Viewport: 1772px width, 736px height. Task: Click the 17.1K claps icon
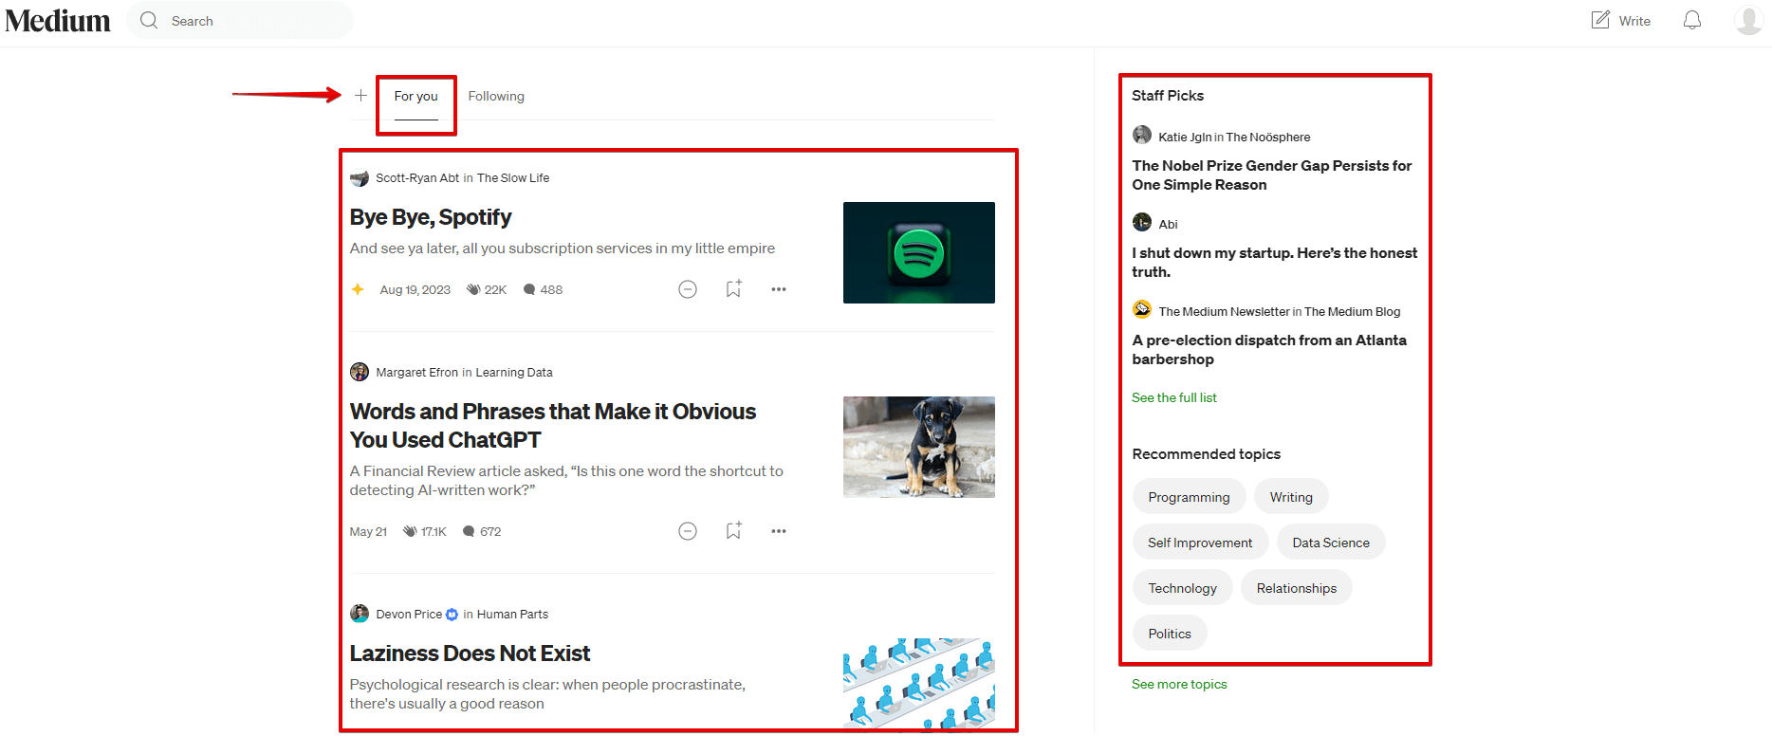pos(410,531)
